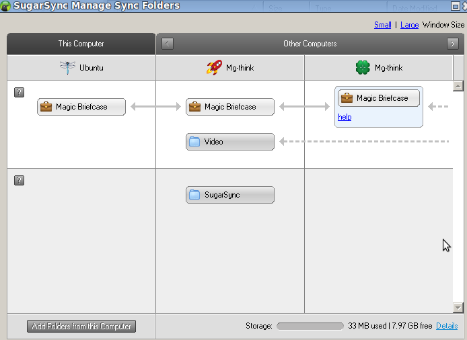Open help for the lower unshared section
Image resolution: width=467 pixels, height=340 pixels.
click(x=19, y=180)
